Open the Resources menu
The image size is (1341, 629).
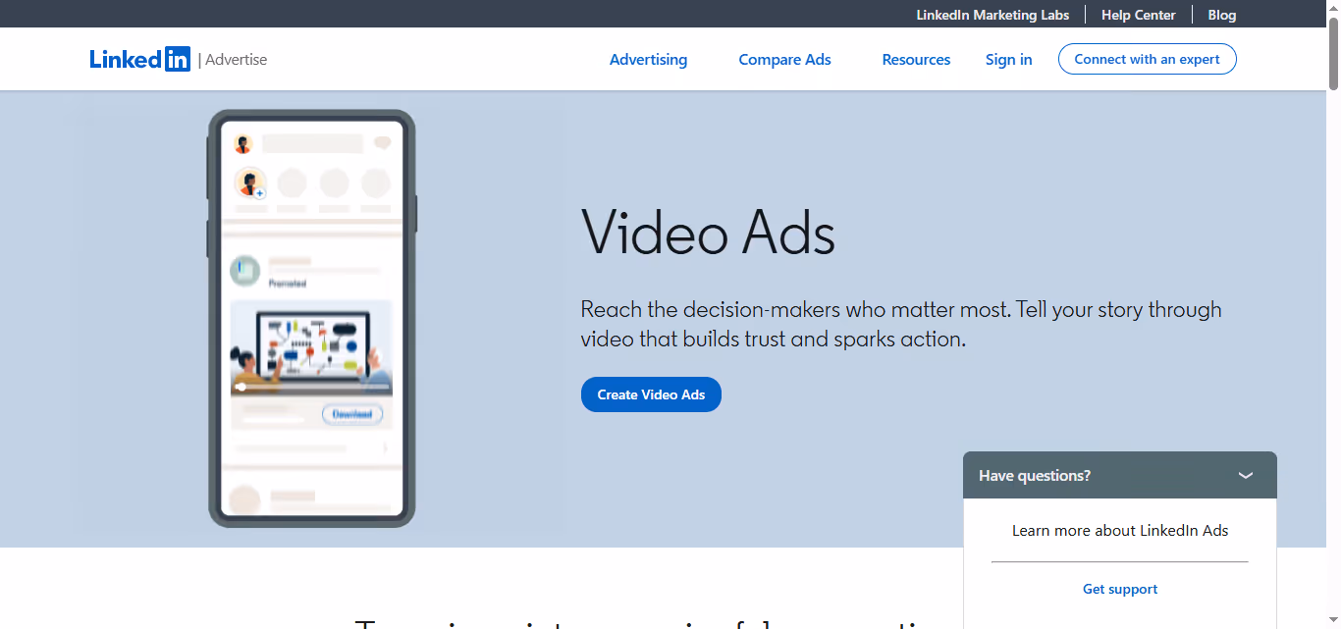pos(916,60)
